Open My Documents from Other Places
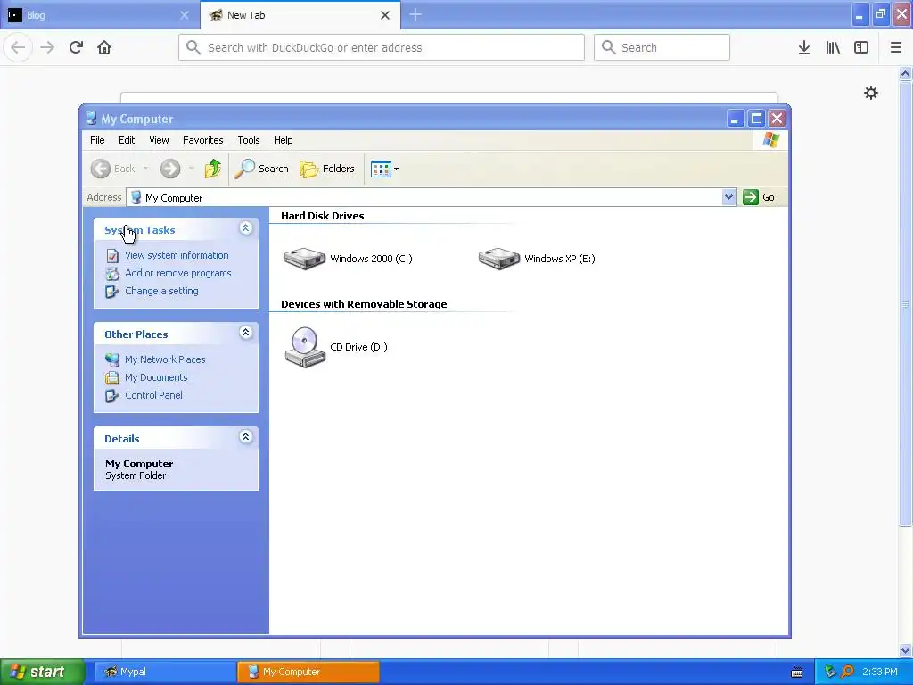 point(156,377)
